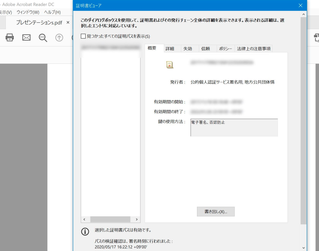The image size is (319, 251).
Task: Click the right scroll arrow of certificate list
Action: [x=137, y=219]
